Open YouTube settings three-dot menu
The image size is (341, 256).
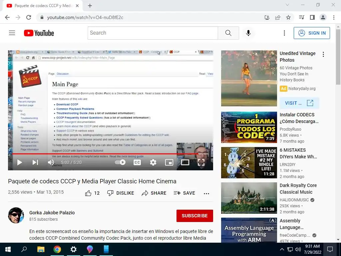pos(284,33)
